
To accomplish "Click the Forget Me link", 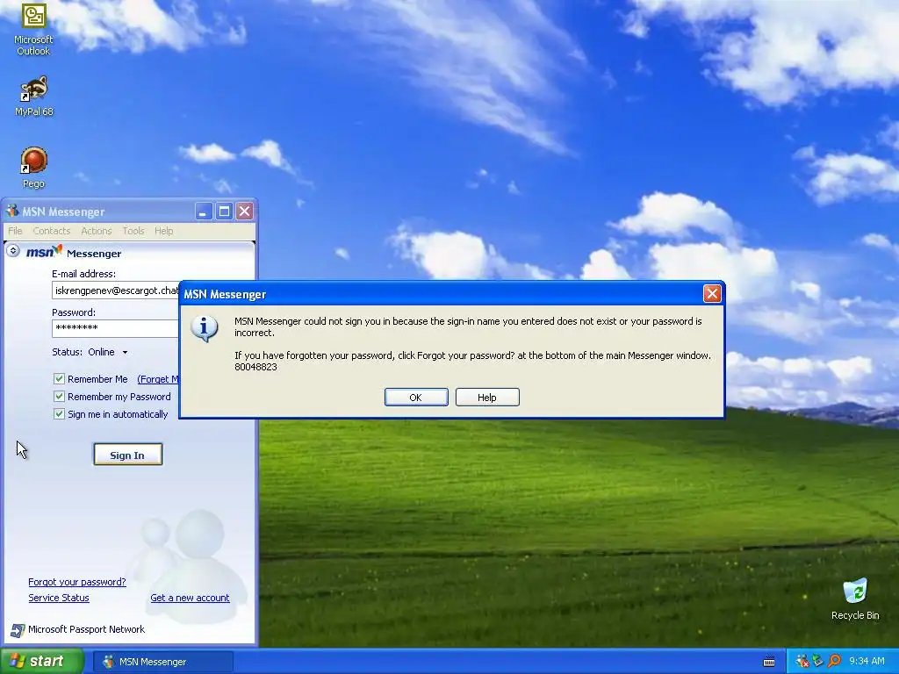I will pos(158,379).
